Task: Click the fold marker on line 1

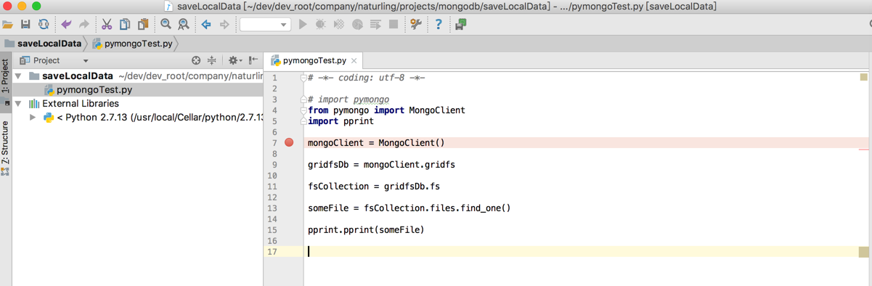Action: [x=303, y=78]
